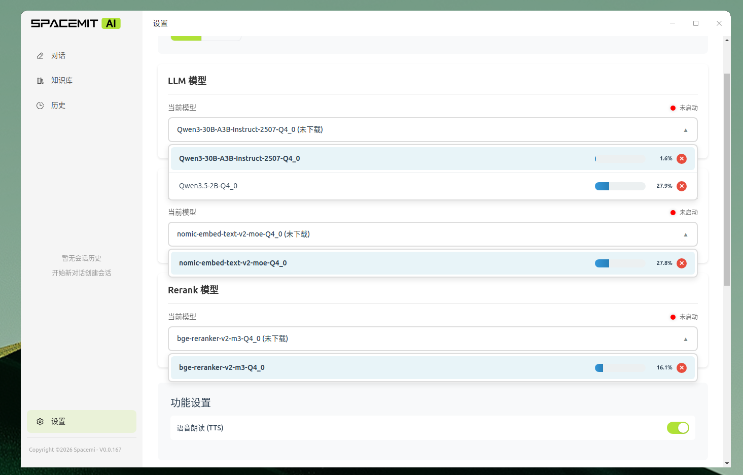Click the green tab at the top edge
The height and width of the screenshot is (475, 743).
click(186, 38)
